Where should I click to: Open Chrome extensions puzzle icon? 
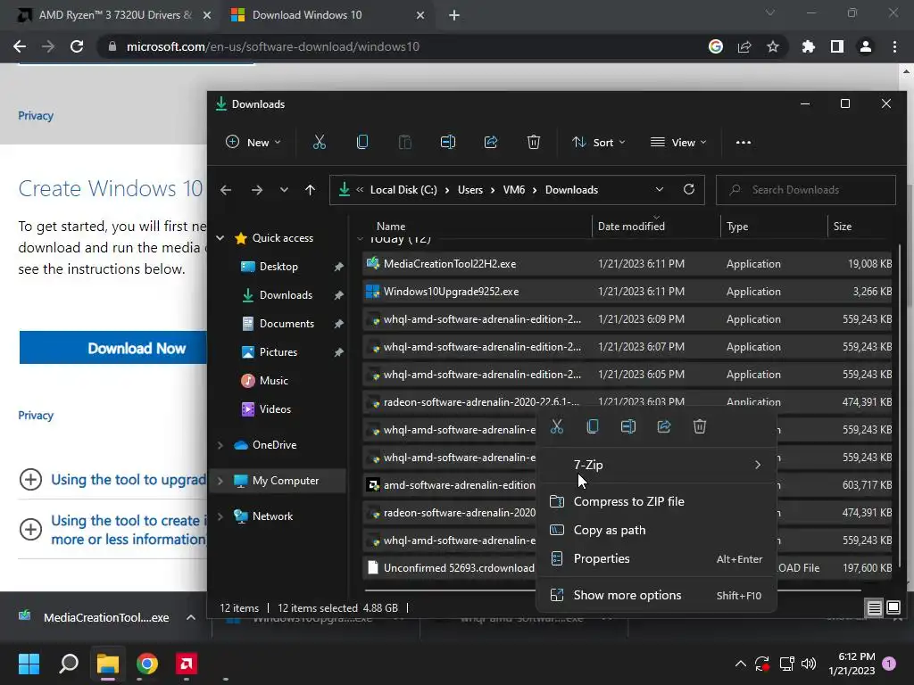pyautogui.click(x=808, y=46)
